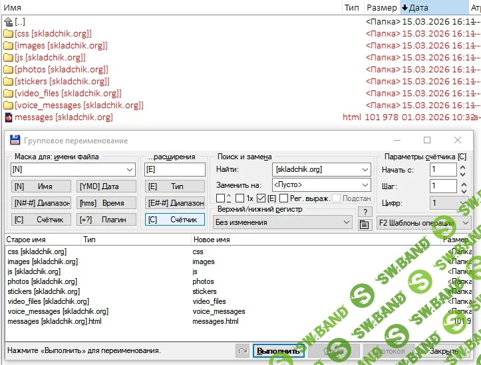Click the messages [skladchik.org] html file icon
This screenshot has width=481, height=365.
click(x=9, y=117)
